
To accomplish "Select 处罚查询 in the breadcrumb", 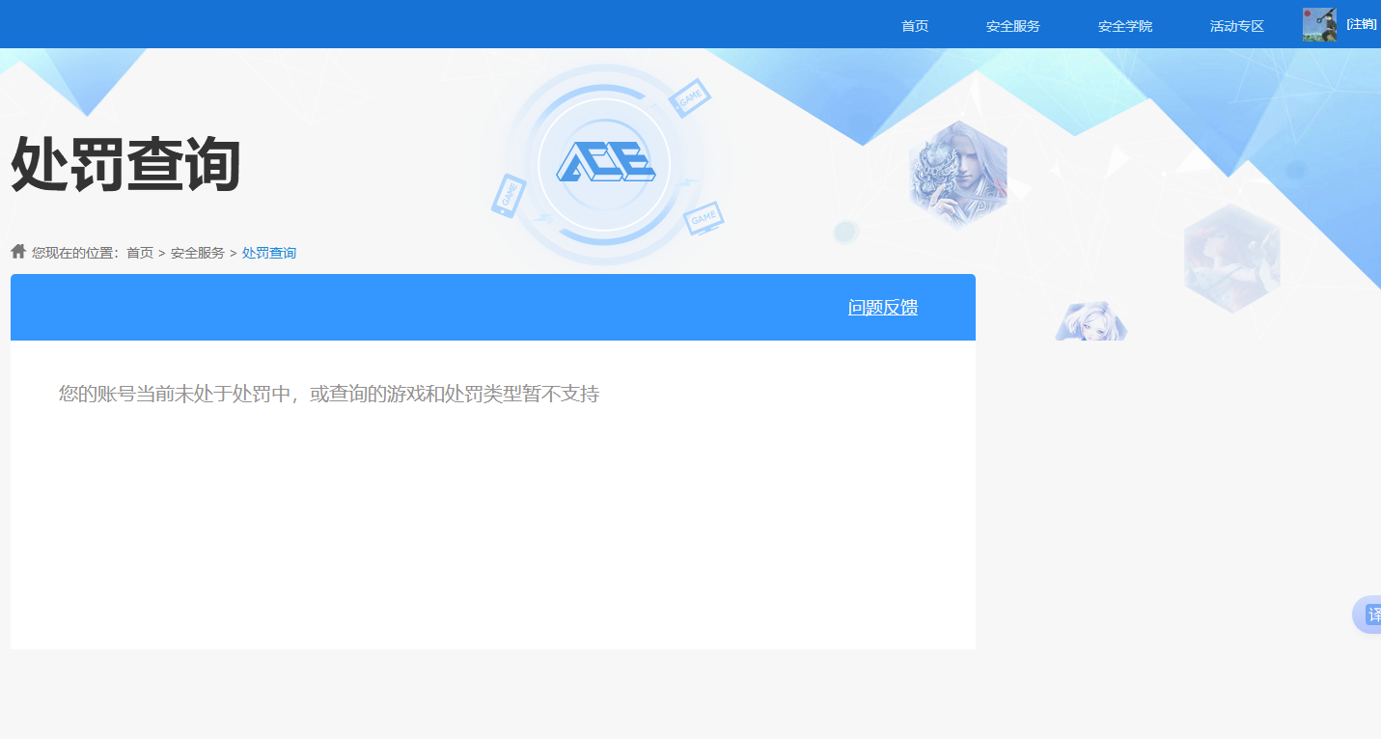I will [x=269, y=252].
